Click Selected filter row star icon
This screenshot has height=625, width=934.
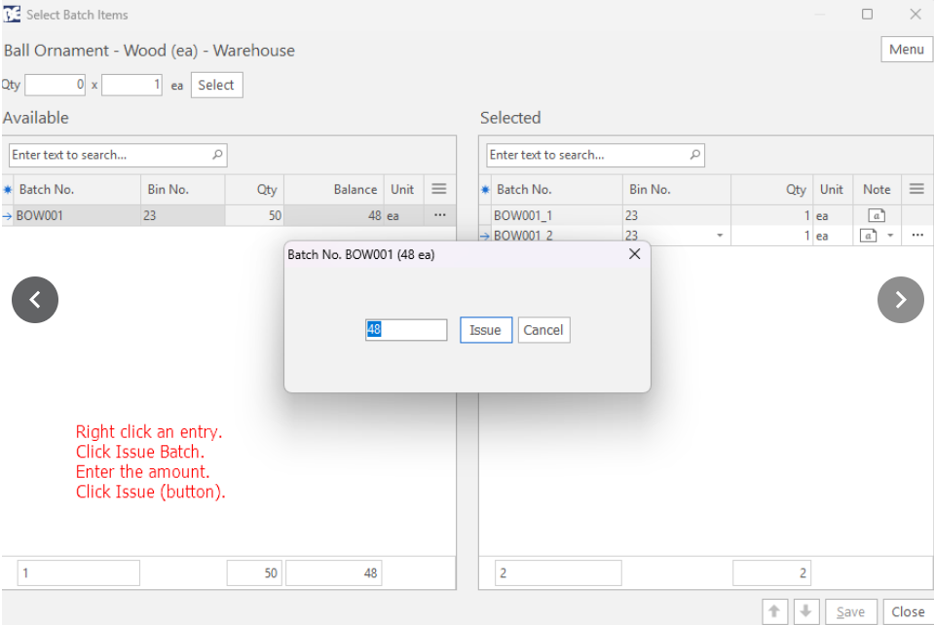485,189
